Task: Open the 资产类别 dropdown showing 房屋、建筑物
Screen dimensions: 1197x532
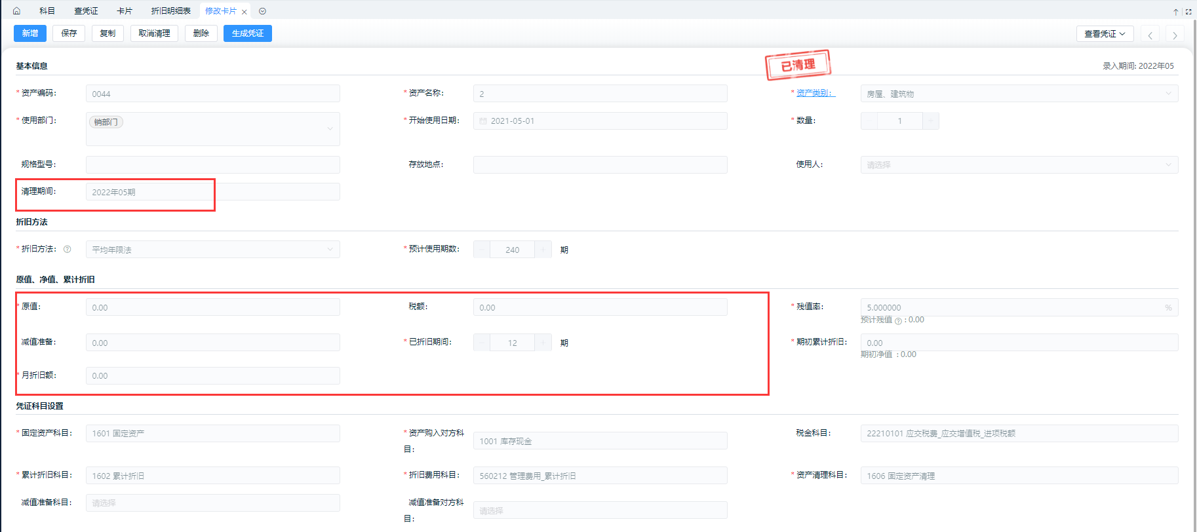Action: pyautogui.click(x=1019, y=94)
